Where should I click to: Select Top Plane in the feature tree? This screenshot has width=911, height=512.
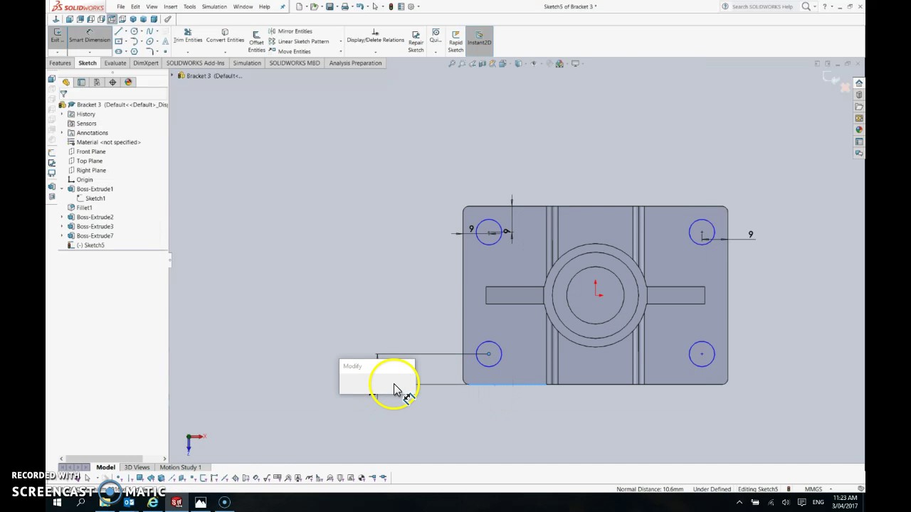coord(90,161)
